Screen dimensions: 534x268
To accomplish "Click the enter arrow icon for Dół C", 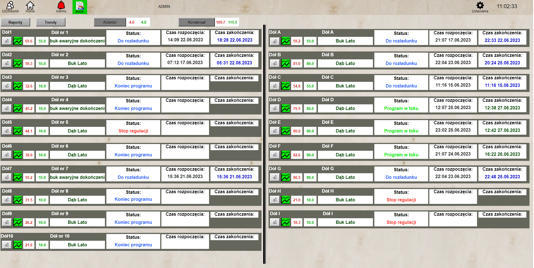I will tap(275, 86).
